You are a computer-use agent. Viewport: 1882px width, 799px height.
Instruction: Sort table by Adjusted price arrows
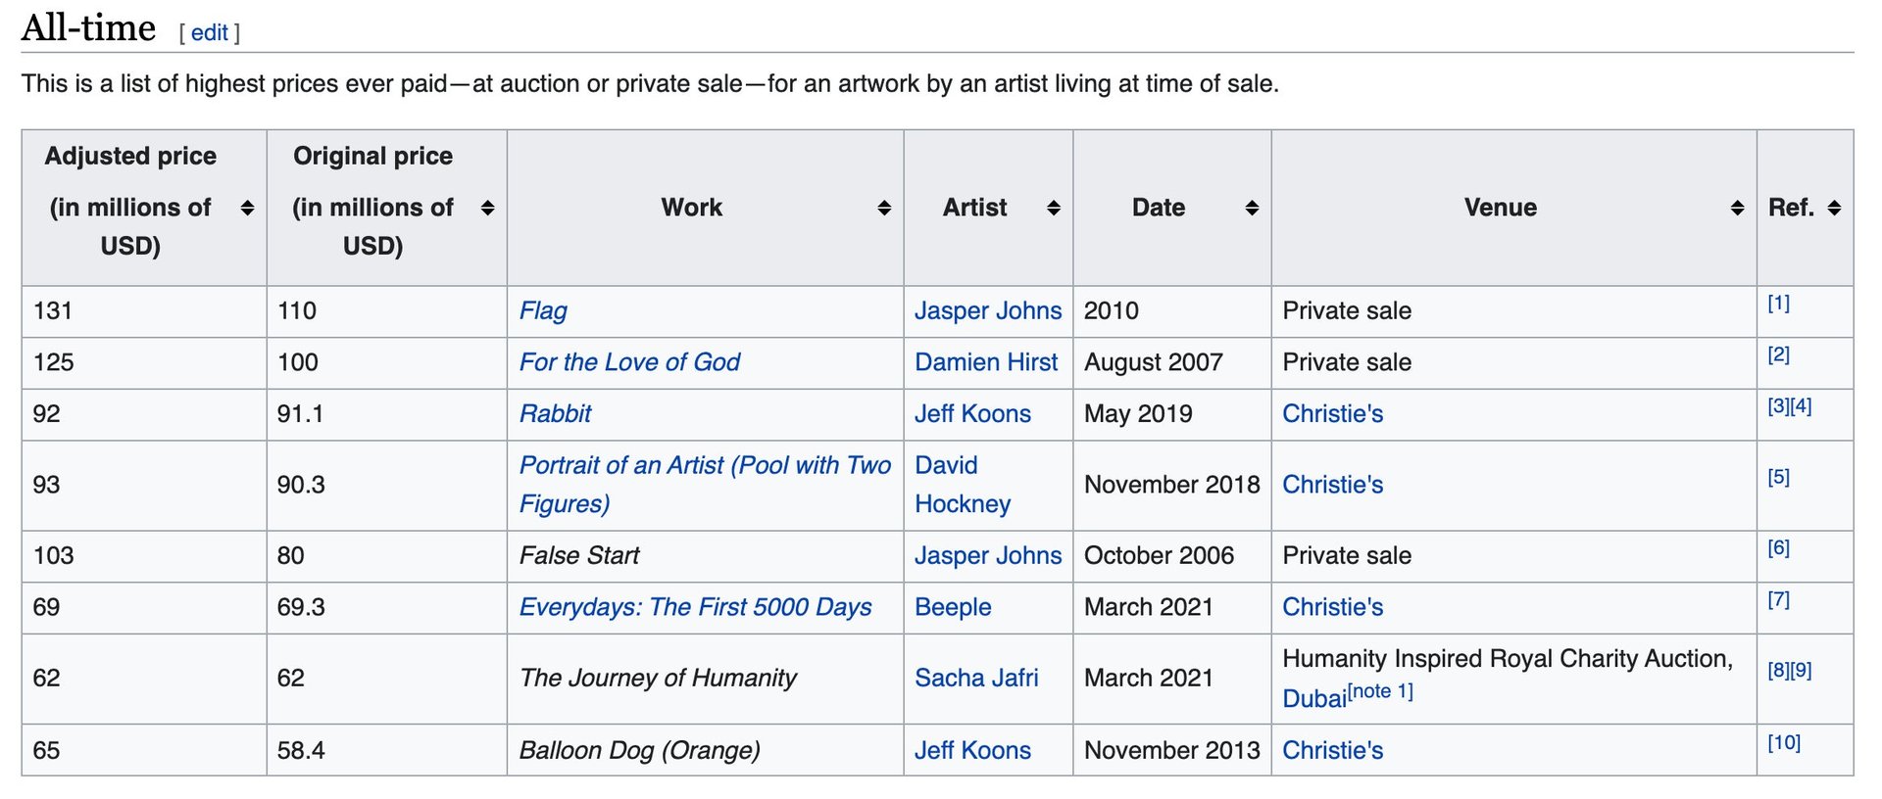point(247,208)
